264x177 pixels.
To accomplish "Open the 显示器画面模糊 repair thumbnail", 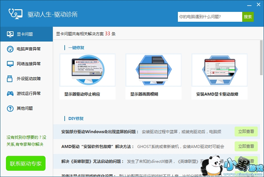I will point(153,71).
